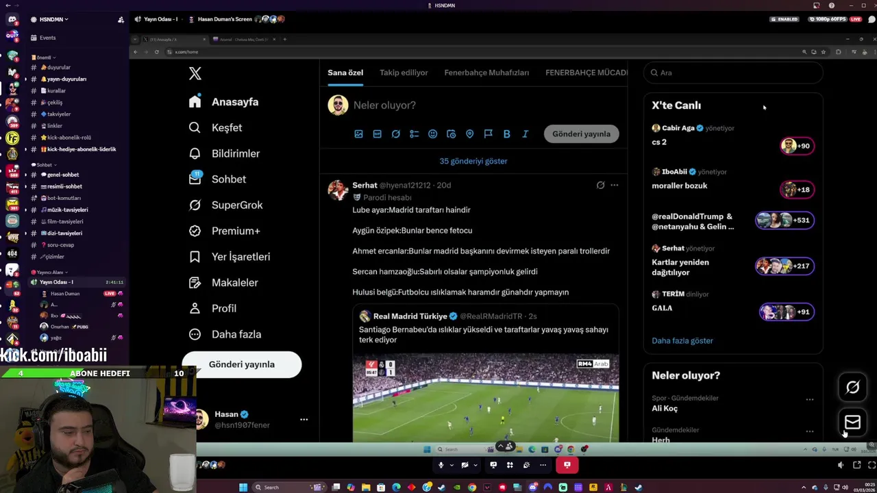Open floating Grok button
The height and width of the screenshot is (493, 877).
pos(852,388)
